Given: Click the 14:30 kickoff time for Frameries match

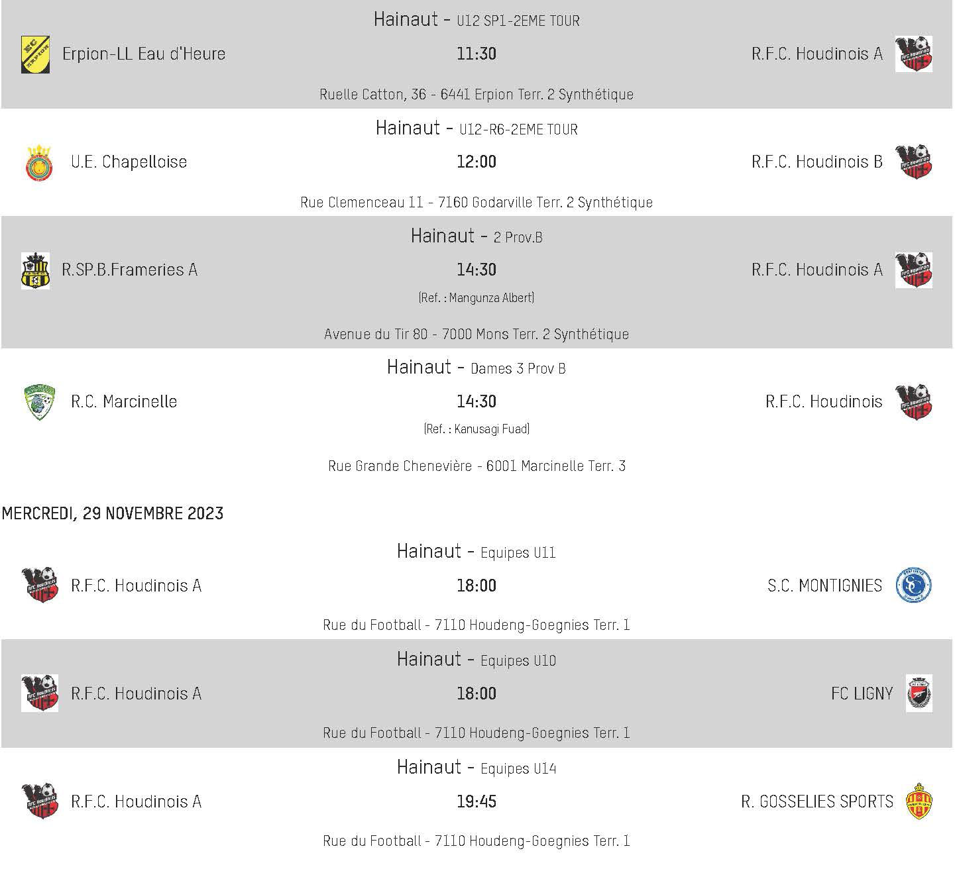Looking at the screenshot, I should tap(477, 270).
